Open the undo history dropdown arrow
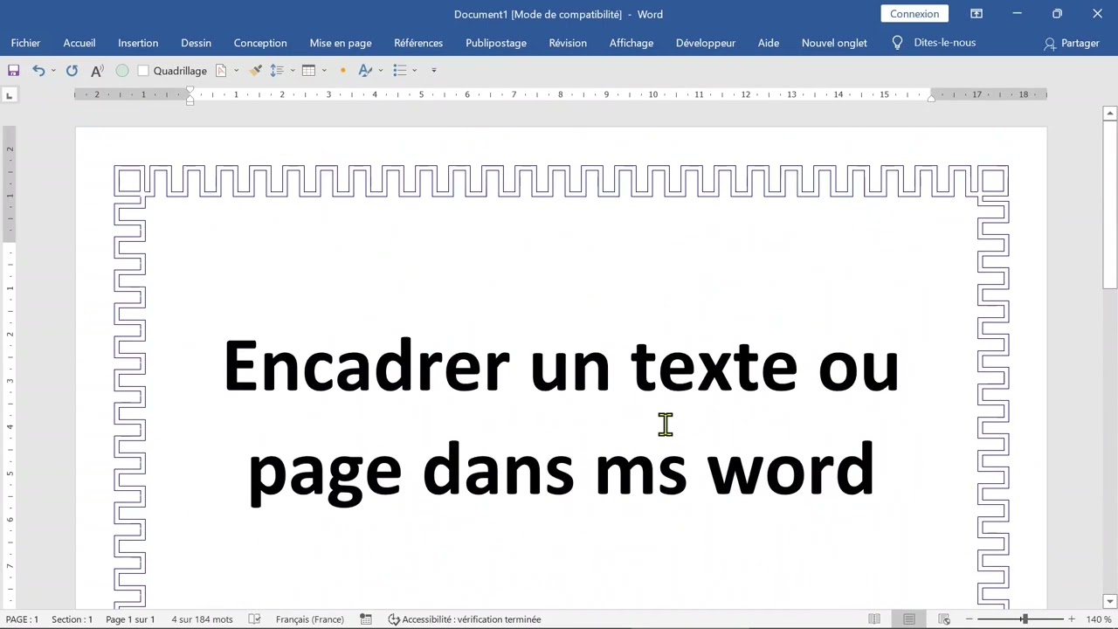This screenshot has height=629, width=1118. [53, 71]
